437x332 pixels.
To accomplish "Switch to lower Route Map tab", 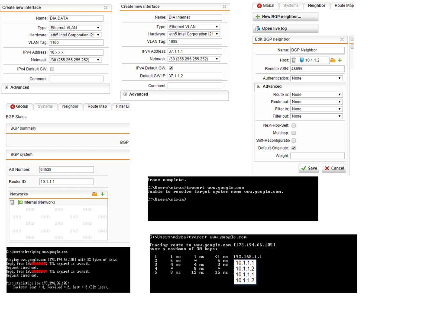I will (97, 106).
